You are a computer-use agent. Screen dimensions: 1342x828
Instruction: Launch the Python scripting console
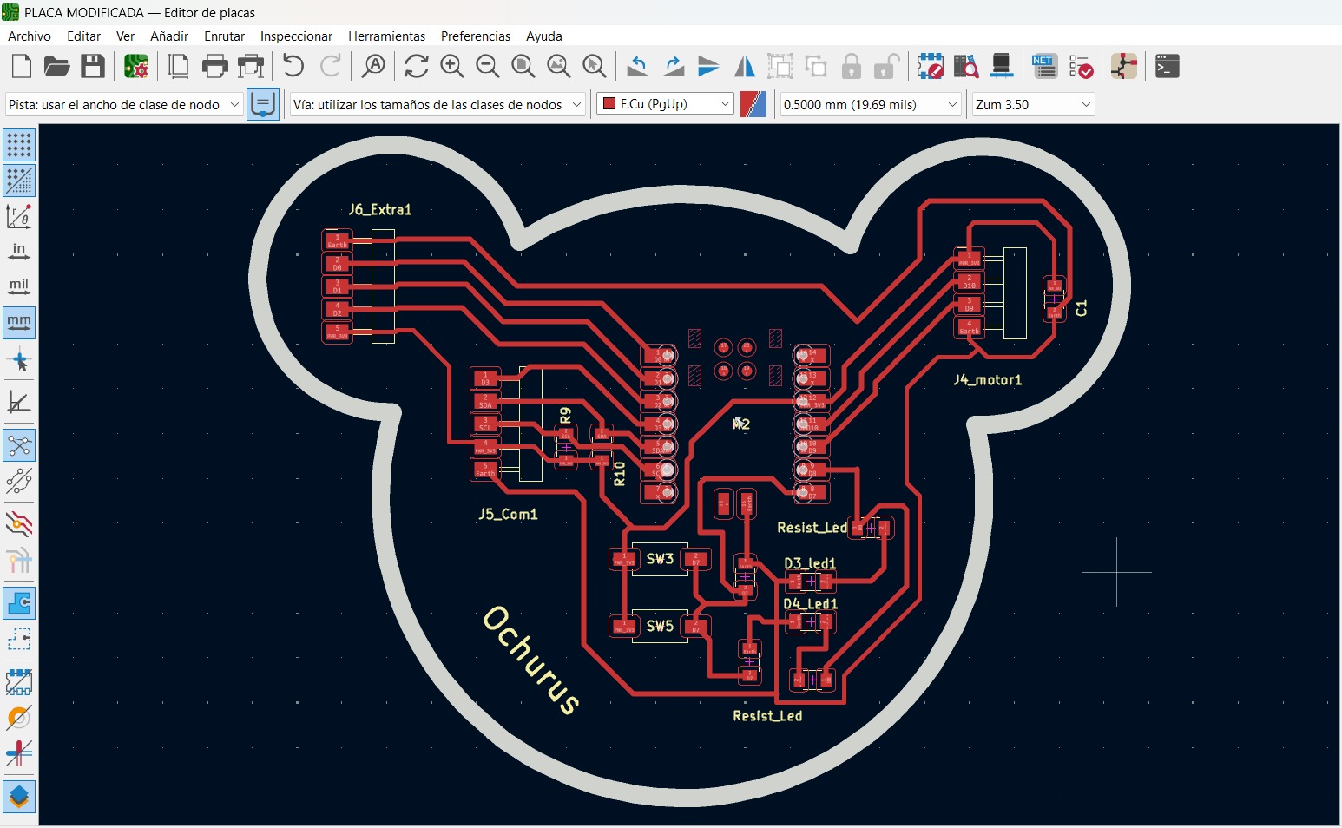pos(1168,66)
